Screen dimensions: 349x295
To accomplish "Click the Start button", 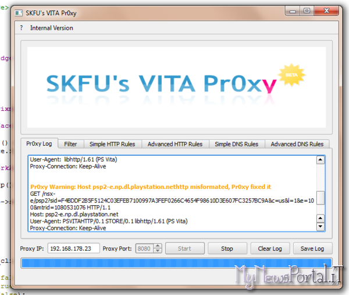I will pyautogui.click(x=185, y=248).
